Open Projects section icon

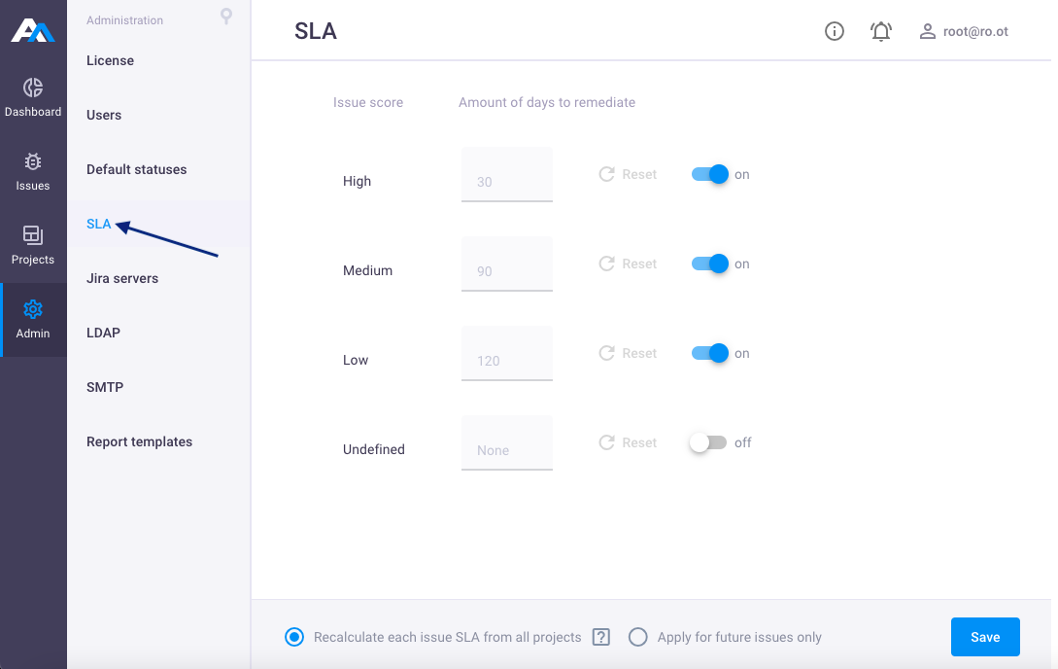click(32, 235)
